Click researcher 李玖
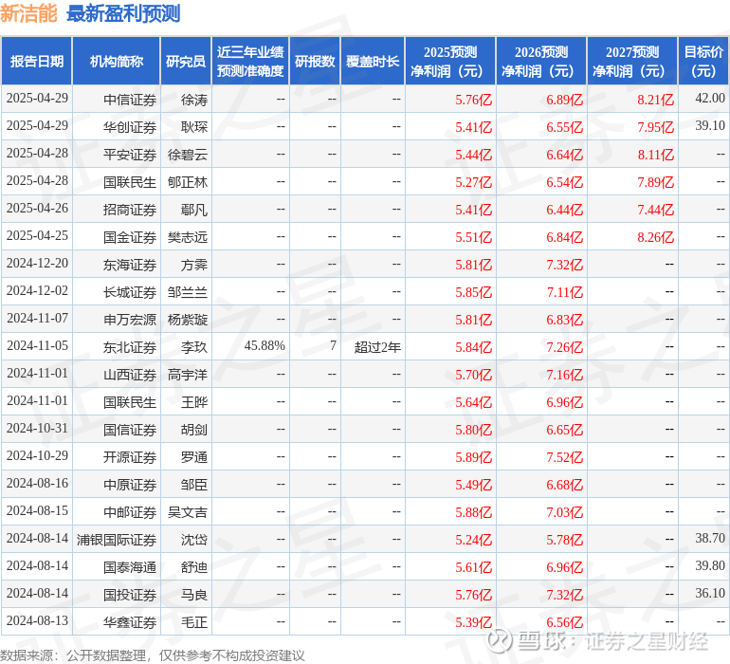The height and width of the screenshot is (664, 730). click(194, 347)
